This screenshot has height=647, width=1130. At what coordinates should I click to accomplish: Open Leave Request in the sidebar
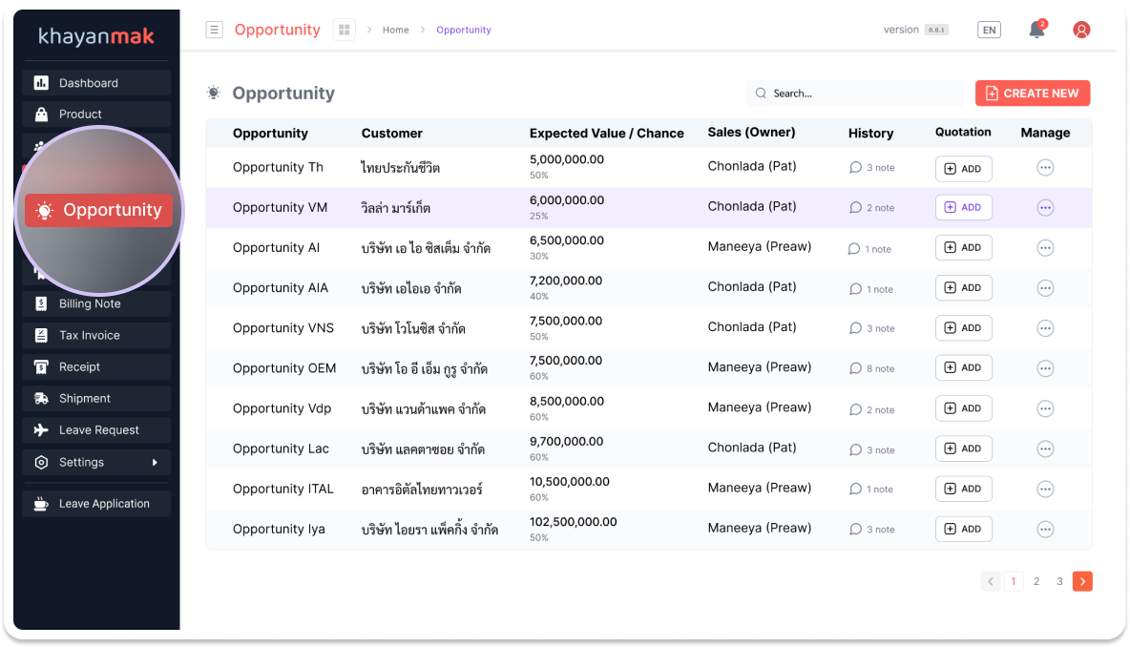pyautogui.click(x=96, y=430)
